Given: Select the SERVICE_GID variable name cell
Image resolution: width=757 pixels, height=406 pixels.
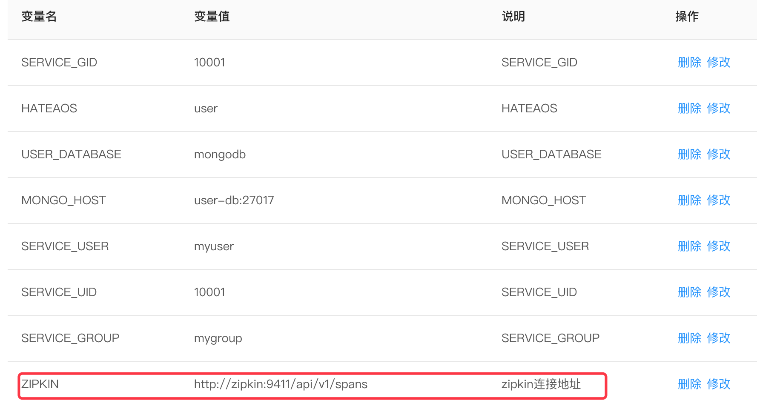Looking at the screenshot, I should tap(59, 63).
